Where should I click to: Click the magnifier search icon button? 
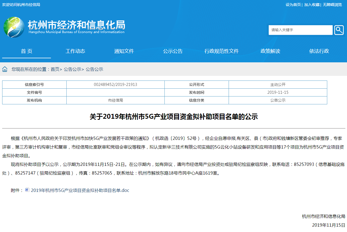[339, 30]
